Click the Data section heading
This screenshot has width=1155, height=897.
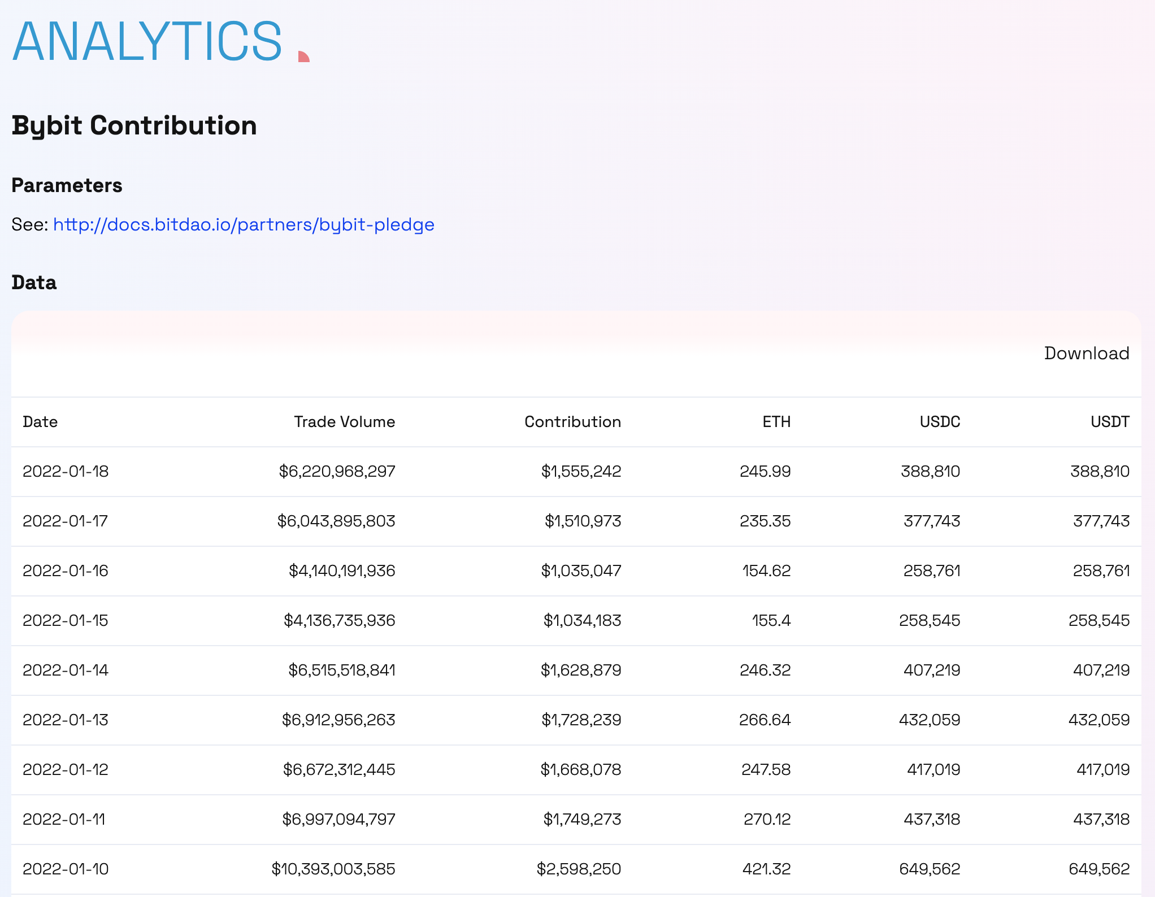tap(34, 282)
